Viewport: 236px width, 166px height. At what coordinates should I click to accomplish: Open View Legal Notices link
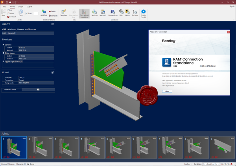pyautogui.click(x=168, y=86)
